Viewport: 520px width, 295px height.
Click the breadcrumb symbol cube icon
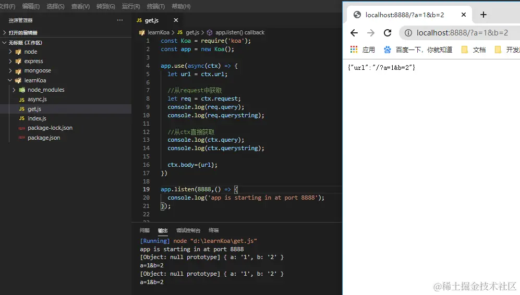coord(210,32)
